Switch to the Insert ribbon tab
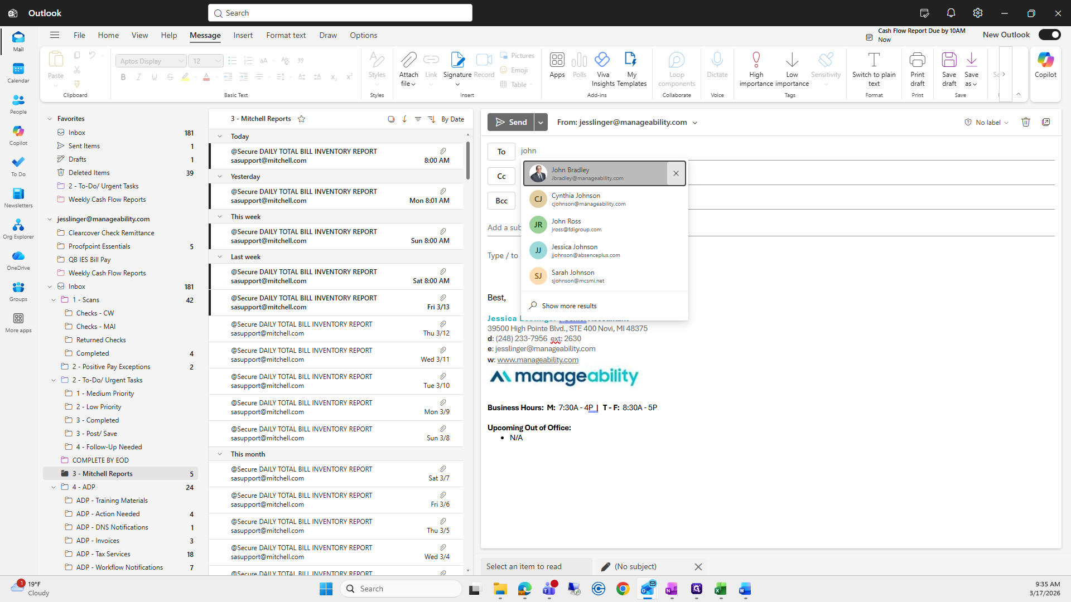The image size is (1071, 602). (243, 35)
